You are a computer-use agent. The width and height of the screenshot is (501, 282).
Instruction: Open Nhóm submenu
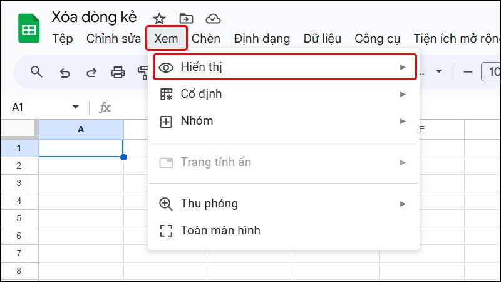[x=284, y=121]
